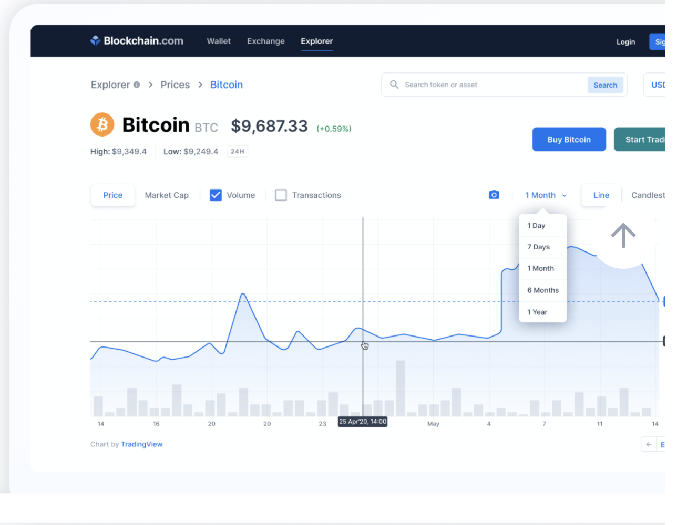Screen dimensions: 677x525
Task: Uncheck the Volume checkbox
Action: (216, 195)
